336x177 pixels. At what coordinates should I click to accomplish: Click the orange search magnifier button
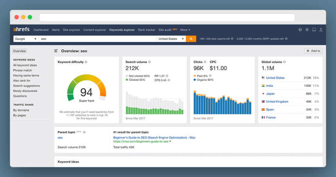click(x=191, y=39)
